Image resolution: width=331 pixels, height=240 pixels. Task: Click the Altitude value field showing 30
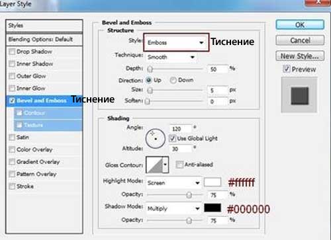pos(181,149)
